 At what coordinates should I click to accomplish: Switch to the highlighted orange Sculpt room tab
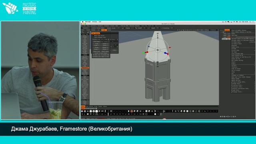tap(104, 30)
